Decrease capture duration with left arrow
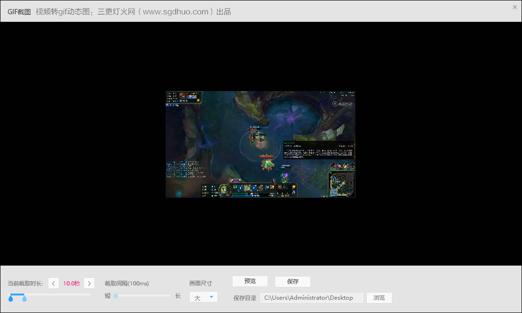522x313 pixels. (54, 284)
